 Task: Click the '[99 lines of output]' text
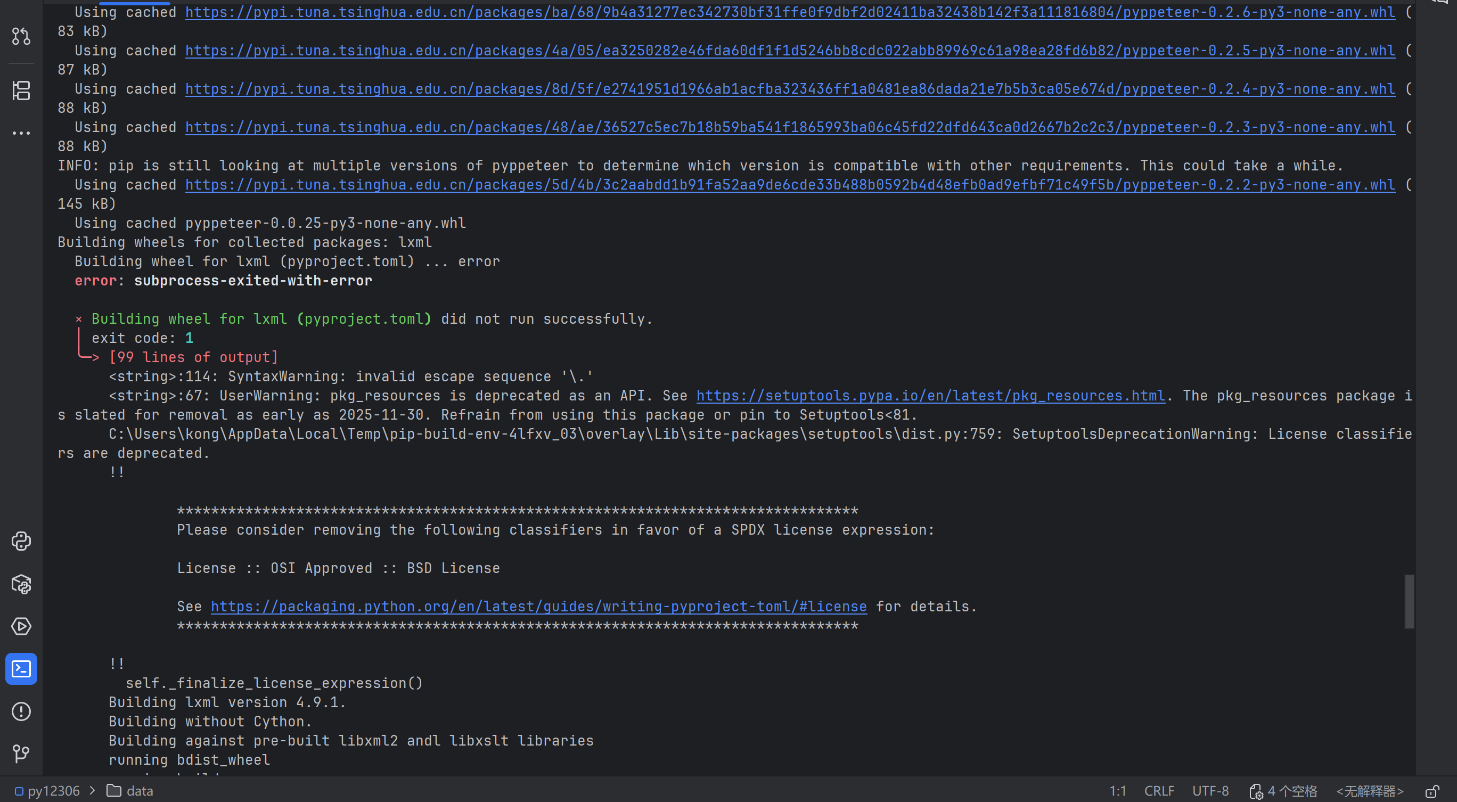point(193,357)
